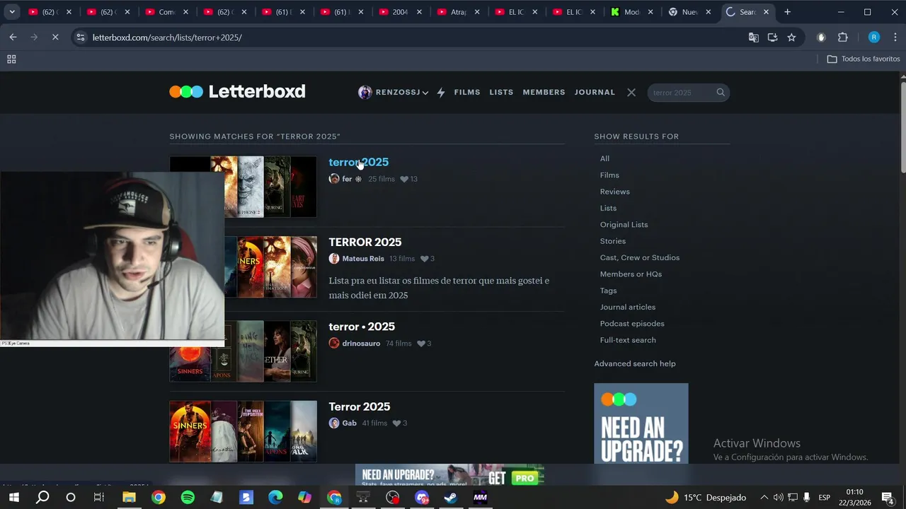Open the Windows notification center
This screenshot has height=509, width=906.
[x=888, y=498]
